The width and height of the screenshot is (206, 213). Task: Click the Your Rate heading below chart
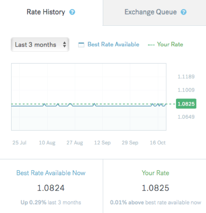pos(155,173)
